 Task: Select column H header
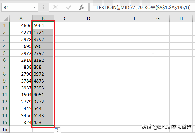(181, 19)
